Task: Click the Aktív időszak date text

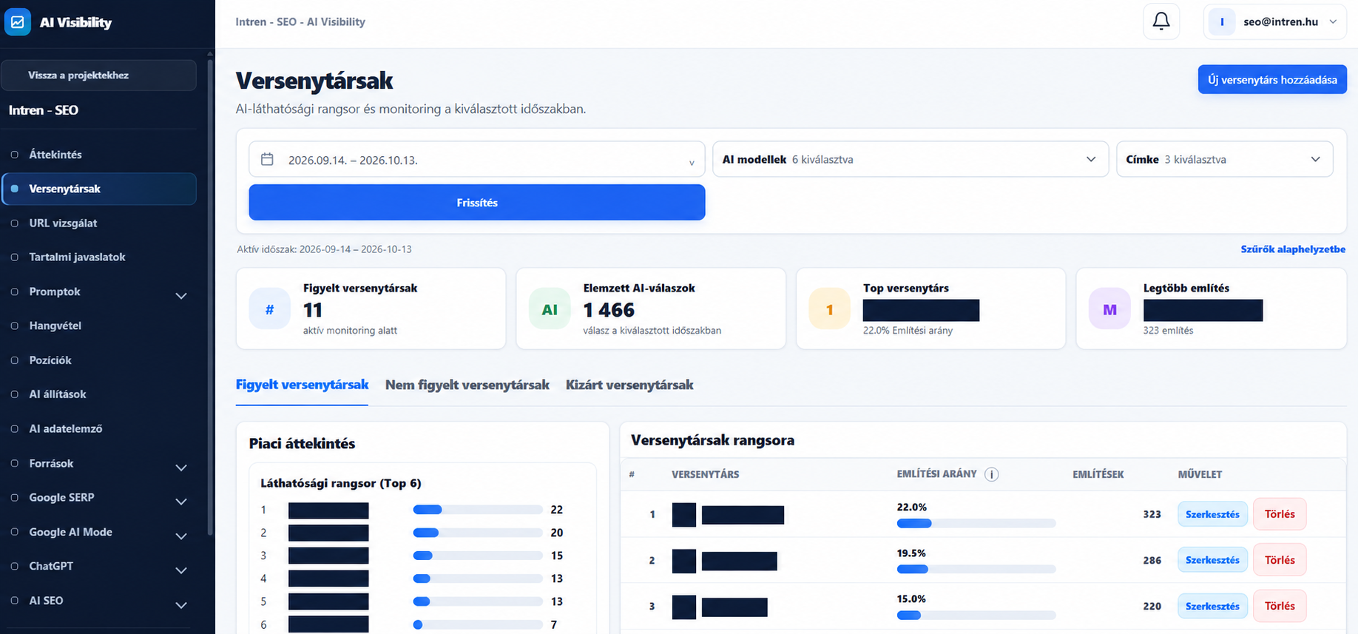Action: 324,249
